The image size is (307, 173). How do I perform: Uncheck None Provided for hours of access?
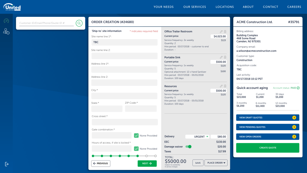(136, 149)
